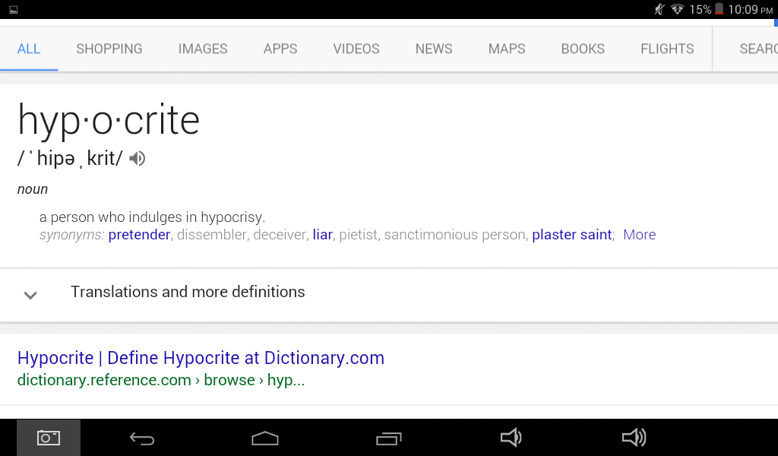Switch to the News tab
Image resolution: width=778 pixels, height=456 pixels.
coord(434,49)
